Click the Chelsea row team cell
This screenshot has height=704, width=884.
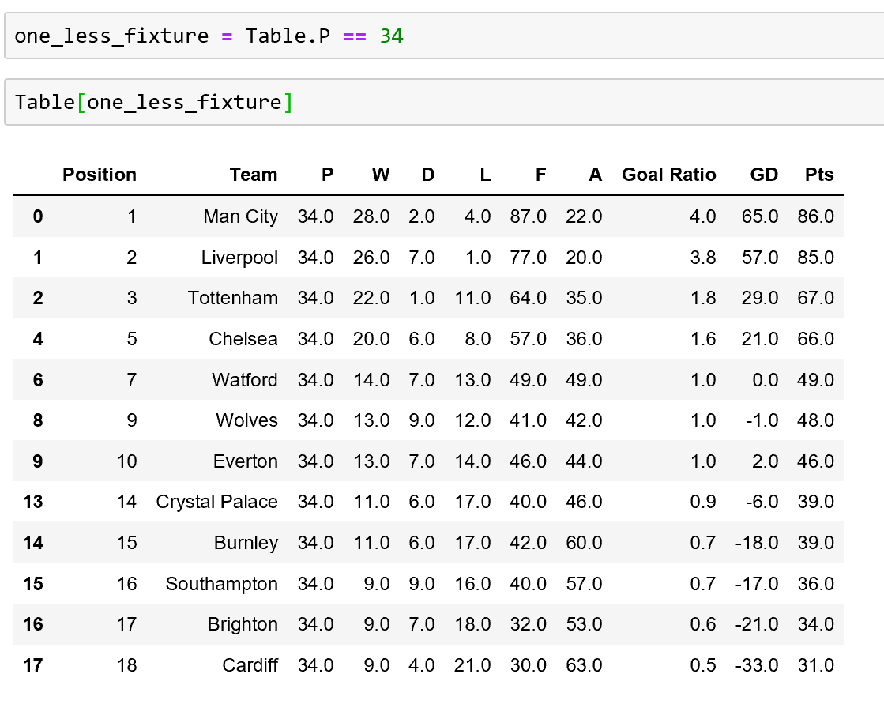tap(243, 339)
